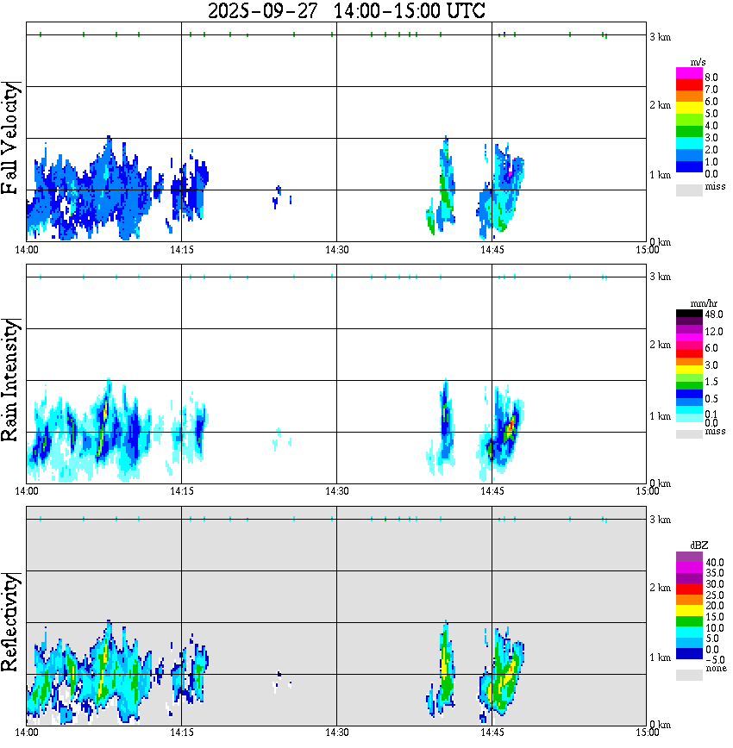Image resolution: width=733 pixels, height=748 pixels.
Task: Select the gray 'none' swatch in Reflectivity legend
Action: tap(689, 675)
